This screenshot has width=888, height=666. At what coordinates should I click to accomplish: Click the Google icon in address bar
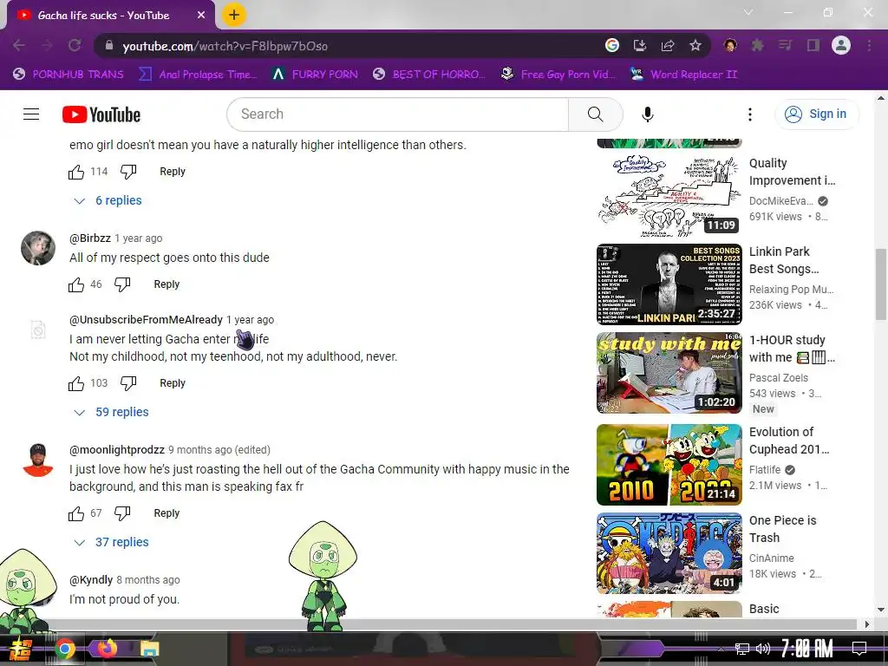tap(612, 45)
